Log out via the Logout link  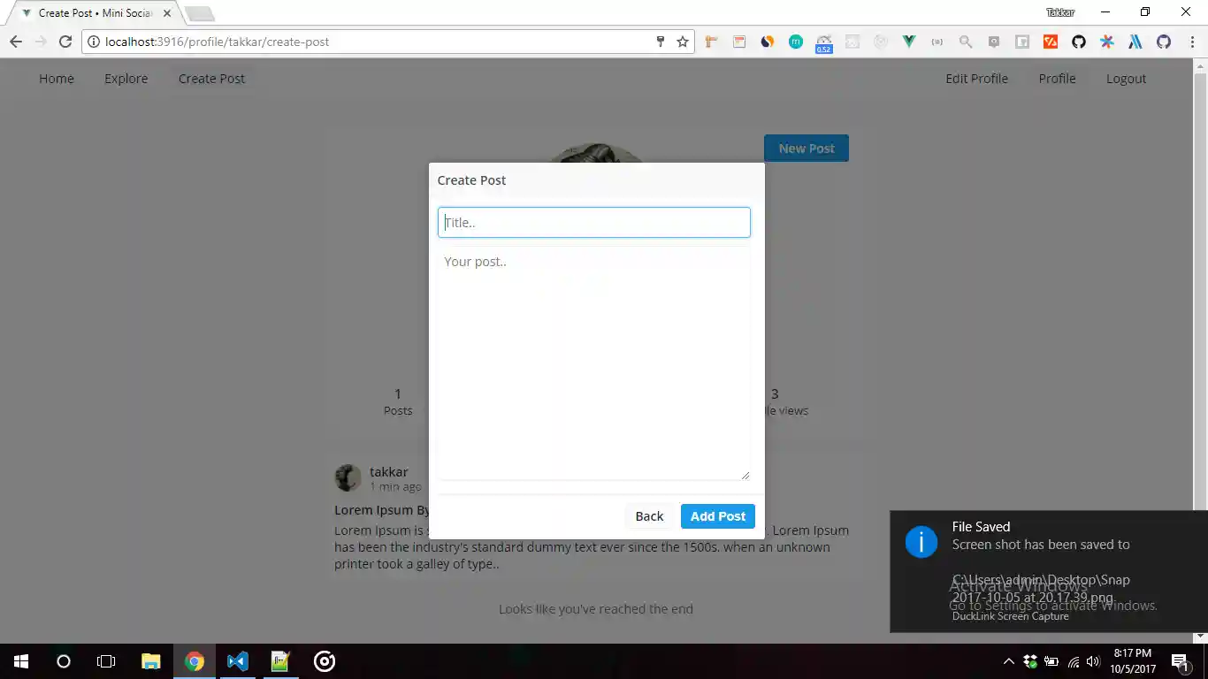[1125, 79]
